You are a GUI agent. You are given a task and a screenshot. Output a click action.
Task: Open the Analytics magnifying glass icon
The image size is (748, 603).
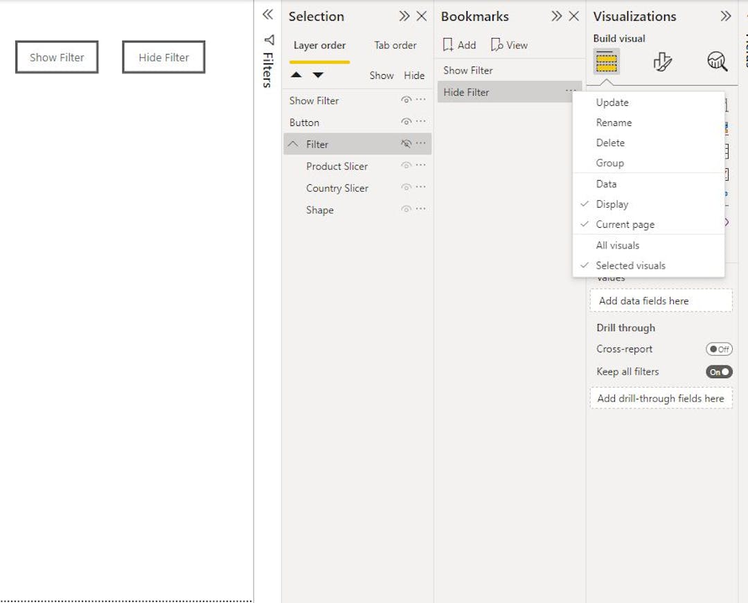click(x=716, y=62)
